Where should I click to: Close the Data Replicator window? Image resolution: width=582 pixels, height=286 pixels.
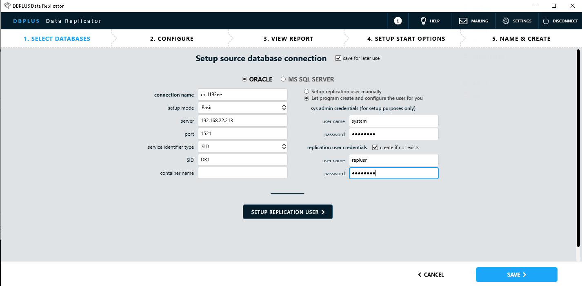(573, 6)
